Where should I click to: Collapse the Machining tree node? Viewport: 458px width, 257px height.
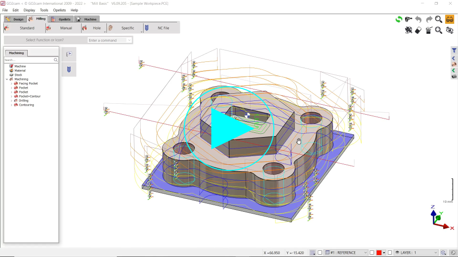click(7, 79)
